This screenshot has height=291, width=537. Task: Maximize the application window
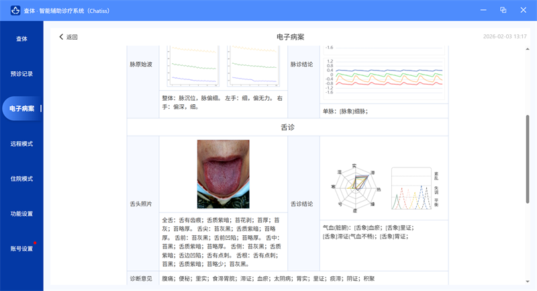click(503, 10)
